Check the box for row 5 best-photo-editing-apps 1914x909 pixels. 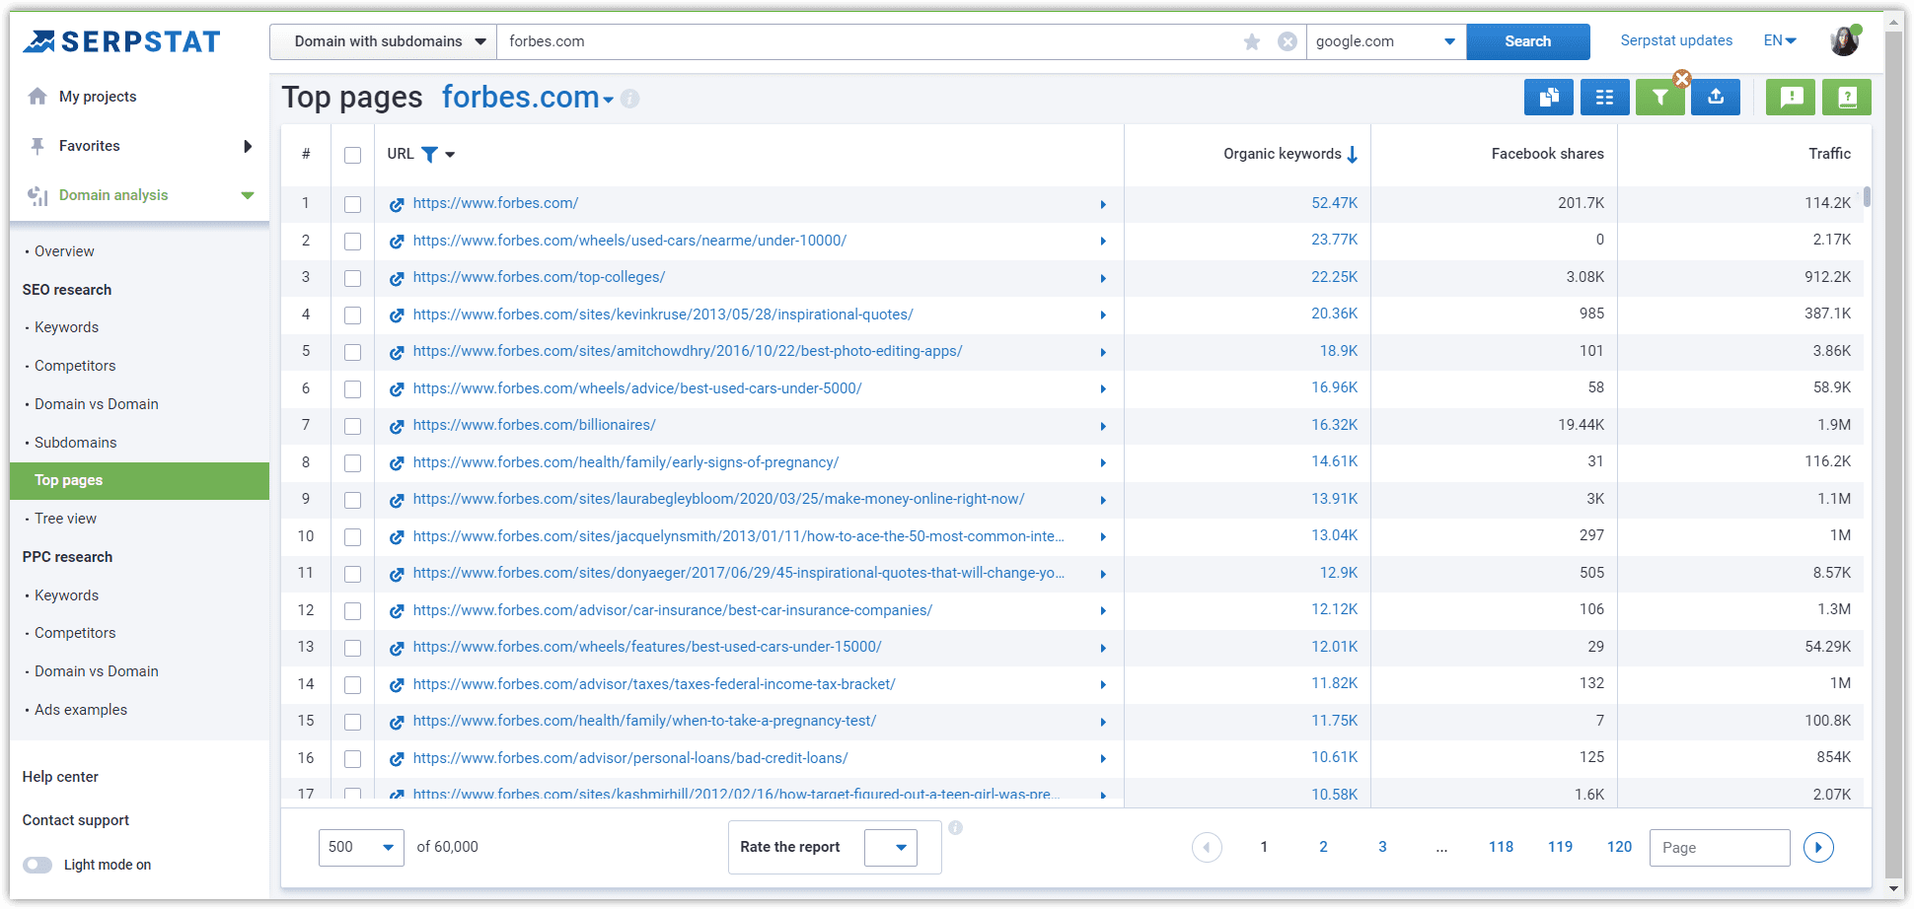coord(352,352)
